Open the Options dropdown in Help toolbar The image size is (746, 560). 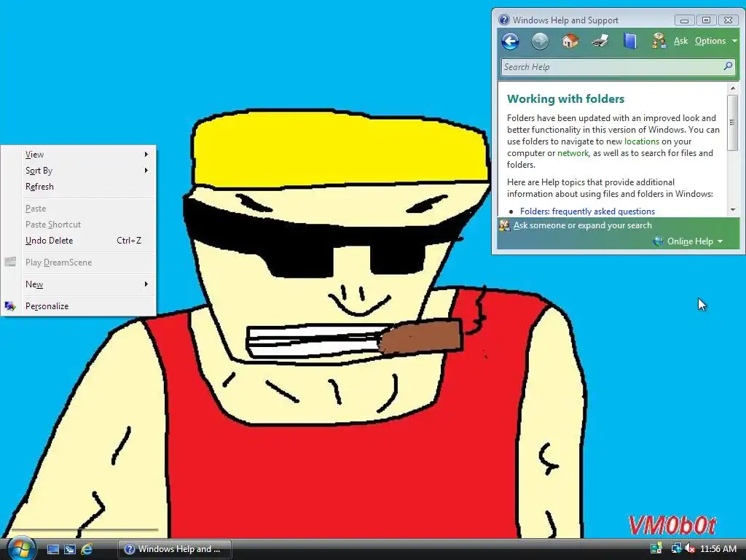(x=715, y=41)
